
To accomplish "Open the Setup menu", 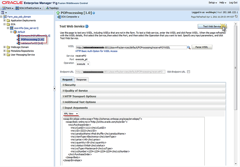I will coord(213,3).
